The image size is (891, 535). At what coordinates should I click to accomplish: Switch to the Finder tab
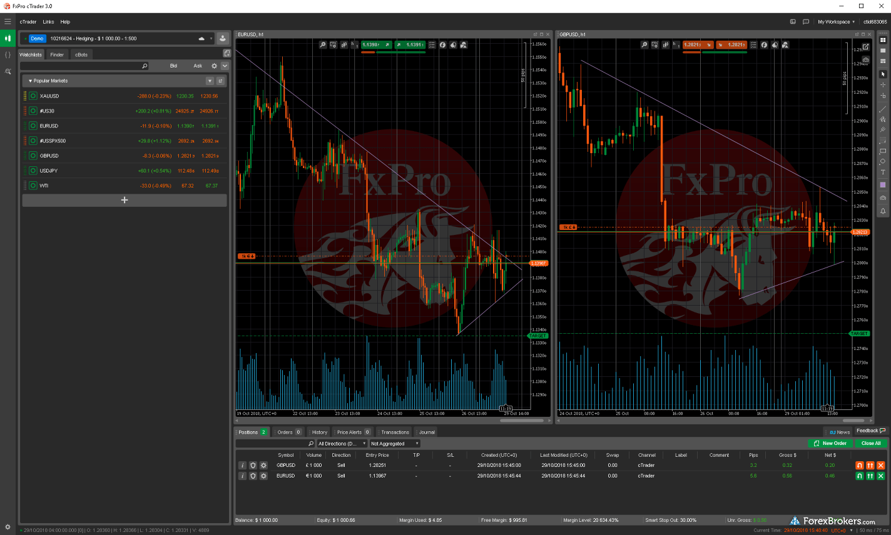point(57,54)
